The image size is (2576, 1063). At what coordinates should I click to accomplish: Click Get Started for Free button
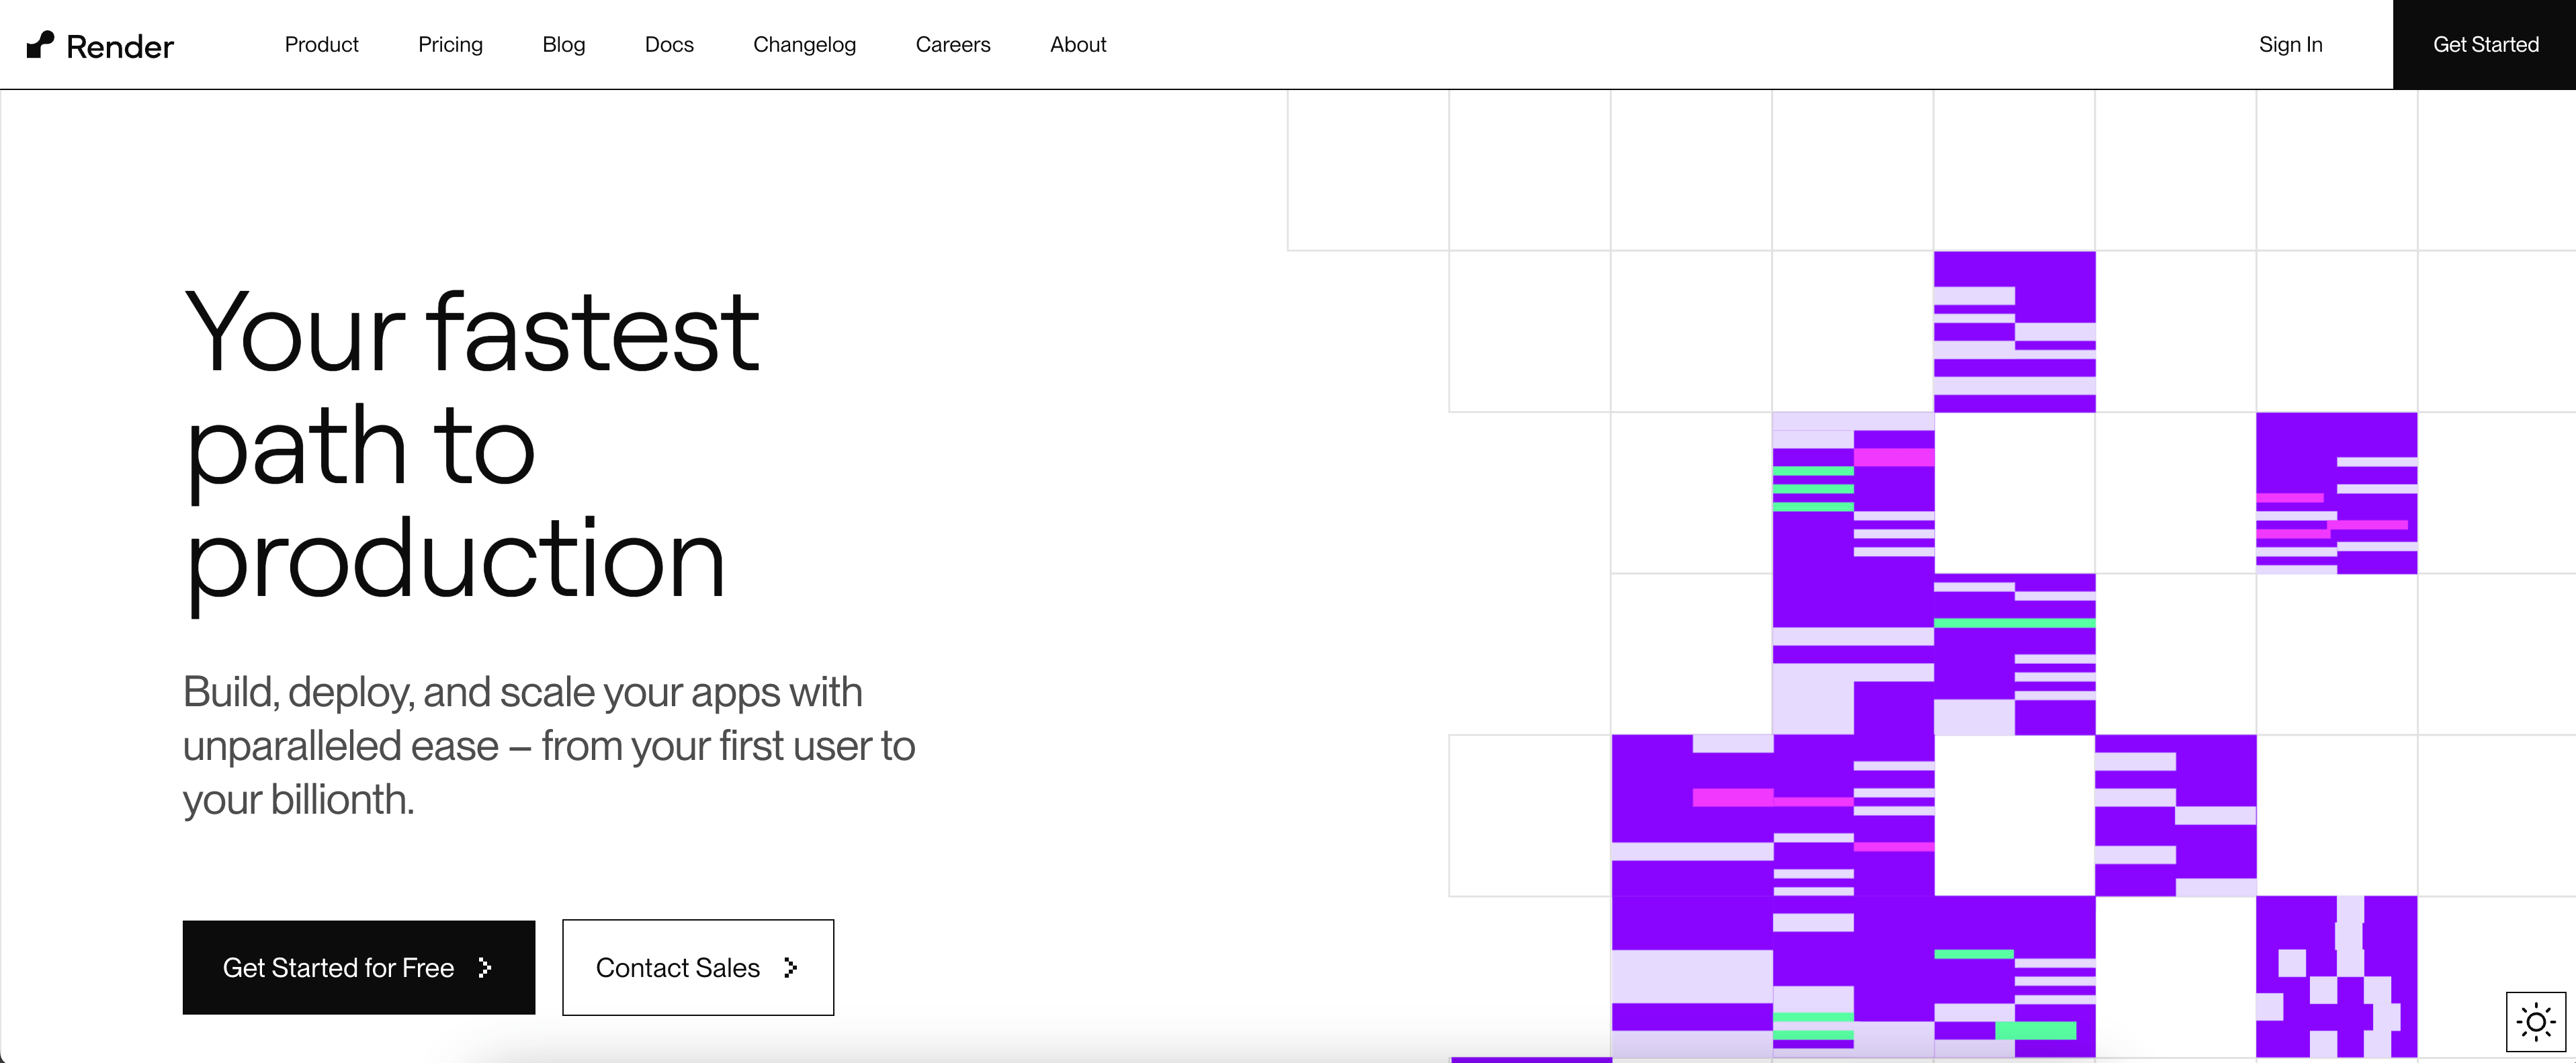(359, 967)
